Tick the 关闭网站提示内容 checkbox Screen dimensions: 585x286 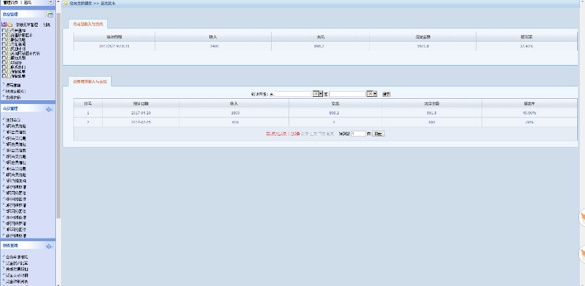[x=4, y=53]
